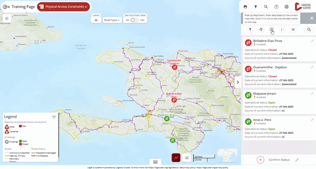Click the sort arrows icon
Screen dimensions: 316x169
coord(282,30)
